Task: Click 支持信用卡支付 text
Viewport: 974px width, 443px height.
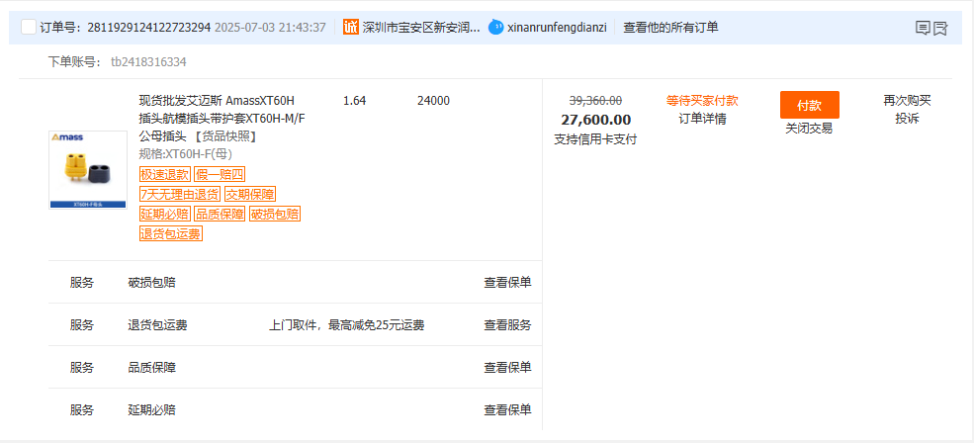Action: pyautogui.click(x=595, y=139)
